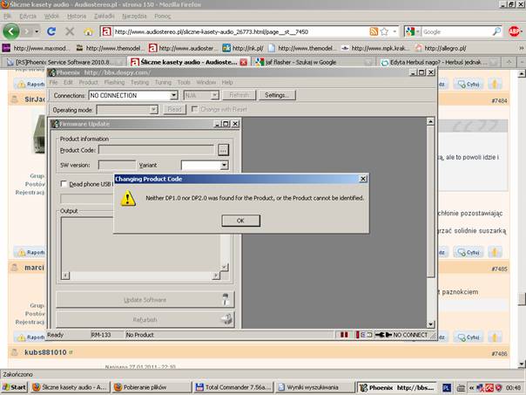The width and height of the screenshot is (526, 395).
Task: Click the product code browse button
Action: click(224, 150)
